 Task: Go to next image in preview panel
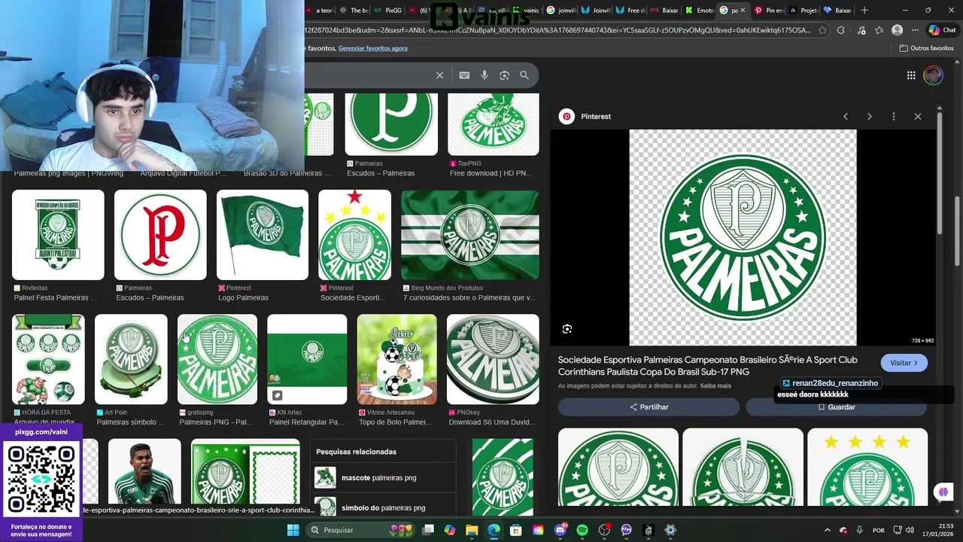[870, 117]
